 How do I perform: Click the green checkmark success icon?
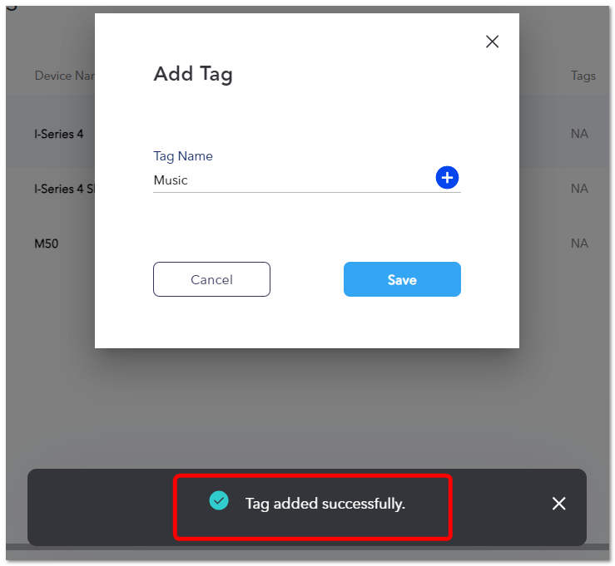pyautogui.click(x=219, y=500)
